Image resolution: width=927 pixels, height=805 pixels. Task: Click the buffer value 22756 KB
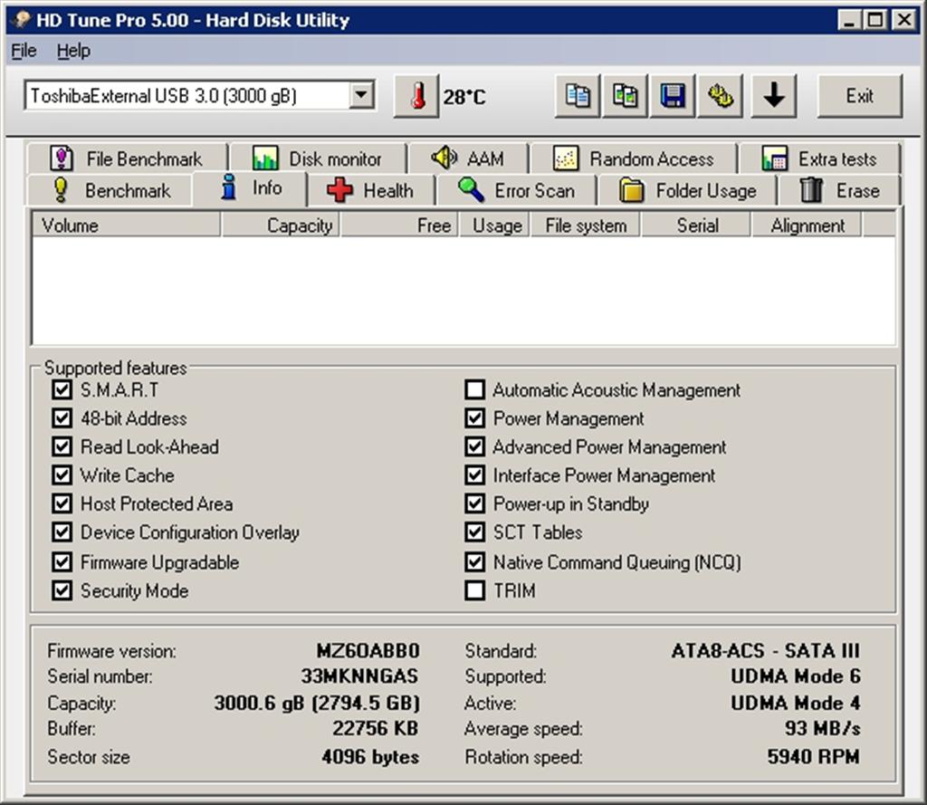coord(376,728)
